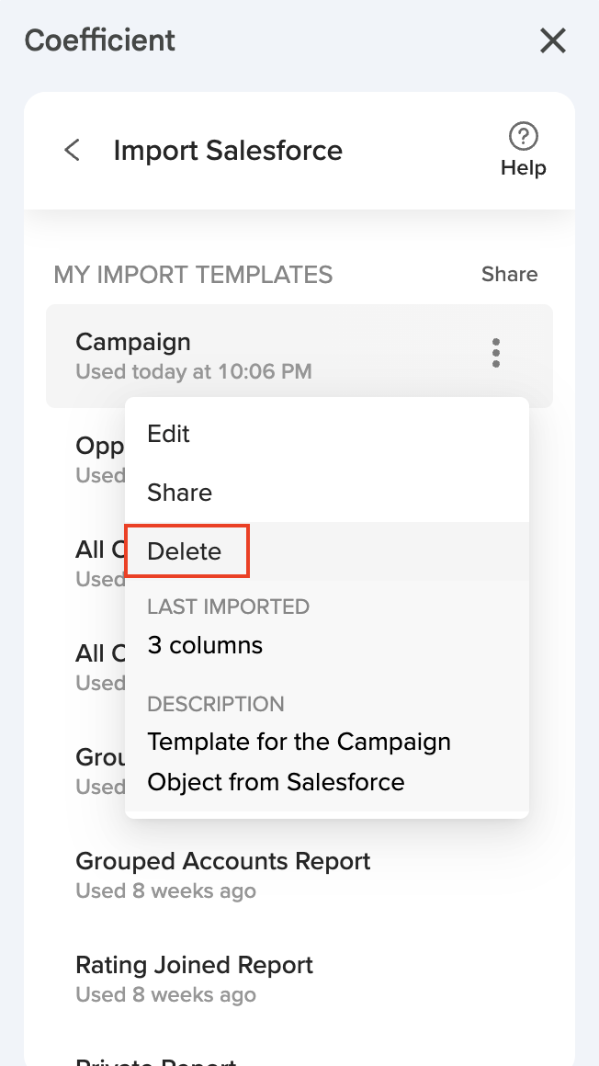Viewport: 599px width, 1066px height.
Task: Click the Help text label
Action: coord(523,168)
